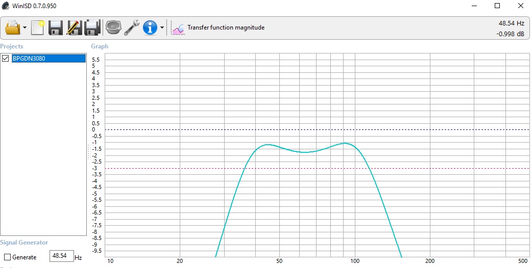The height and width of the screenshot is (268, 532).
Task: Select the BPGDN3080 project
Action: tap(49, 59)
